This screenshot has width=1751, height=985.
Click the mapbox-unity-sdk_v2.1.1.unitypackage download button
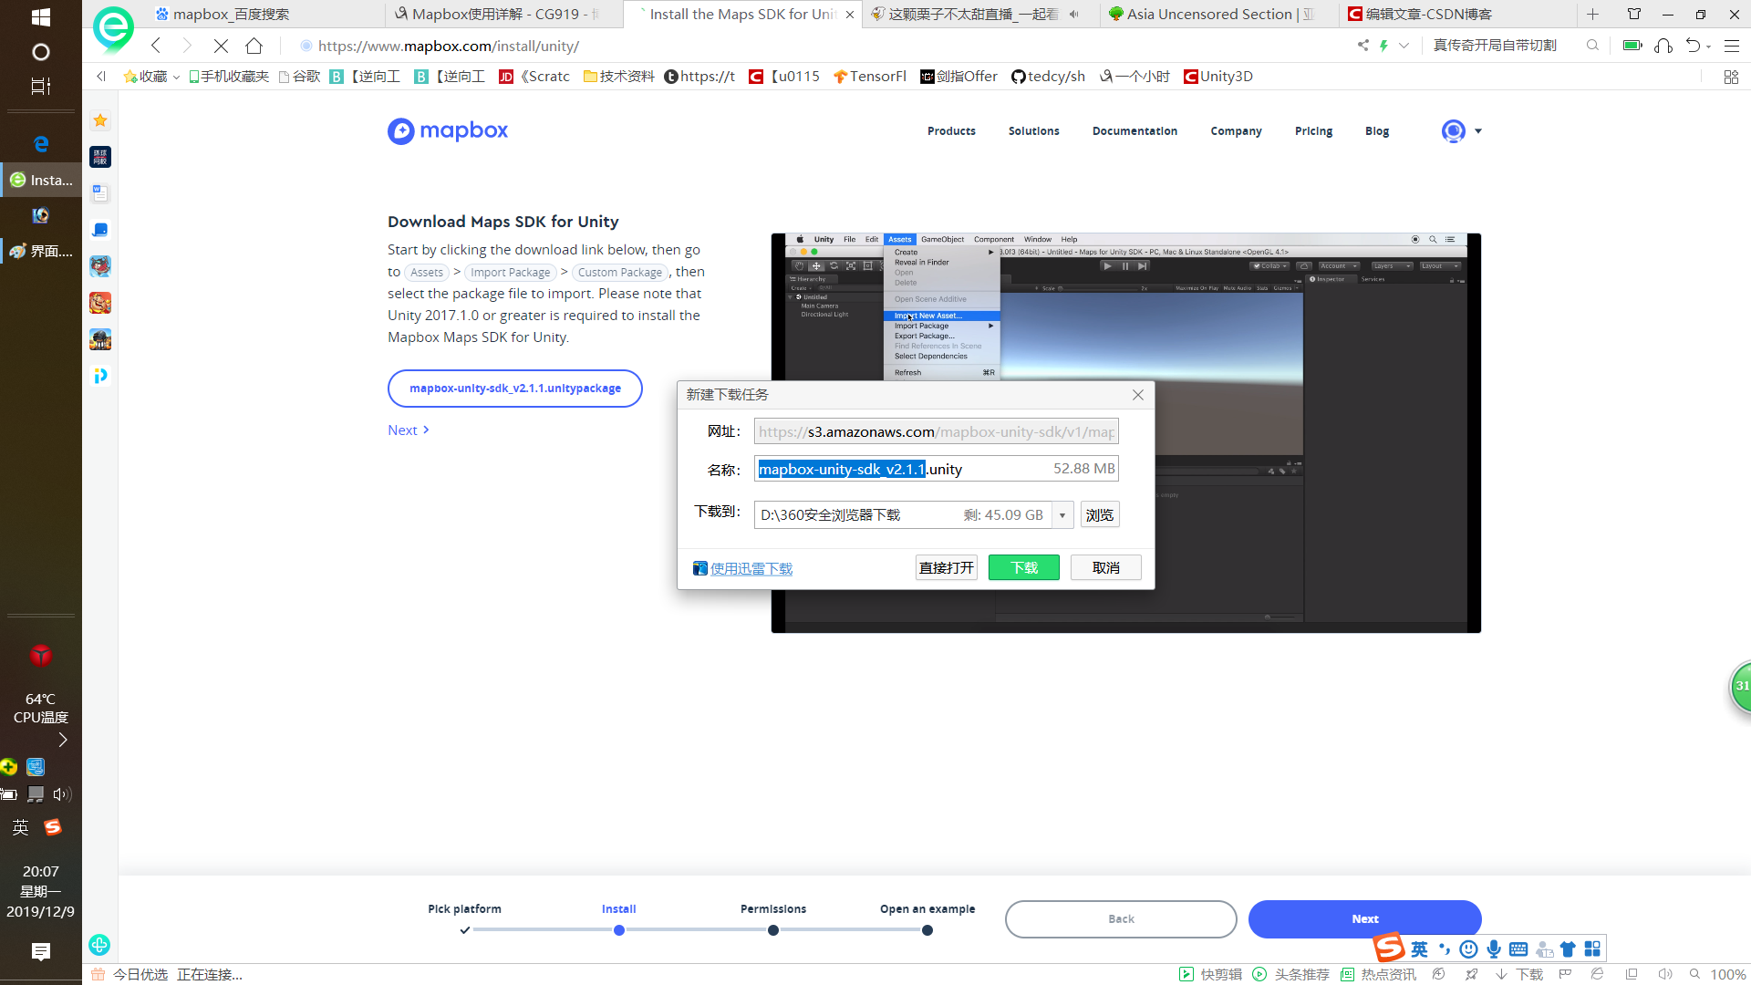click(x=514, y=388)
